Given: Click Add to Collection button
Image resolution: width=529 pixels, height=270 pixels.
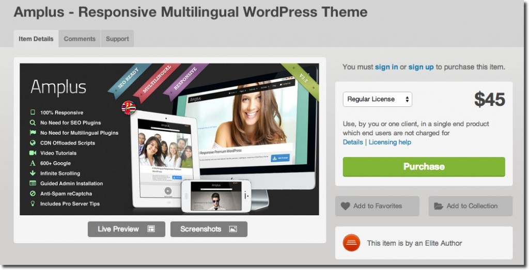Looking at the screenshot, I should (470, 206).
